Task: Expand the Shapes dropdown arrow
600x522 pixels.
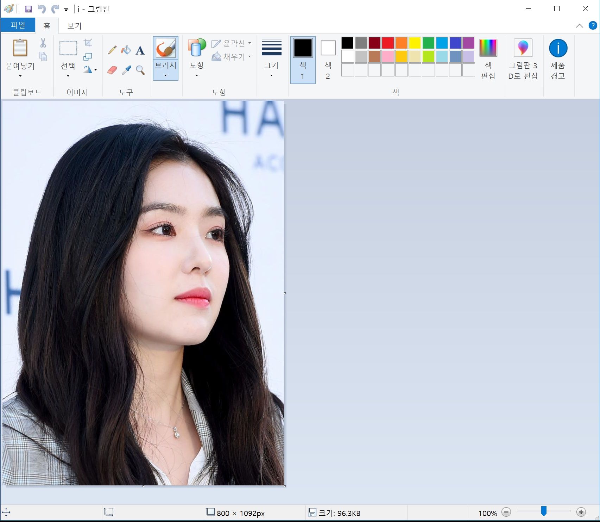Action: (x=197, y=75)
